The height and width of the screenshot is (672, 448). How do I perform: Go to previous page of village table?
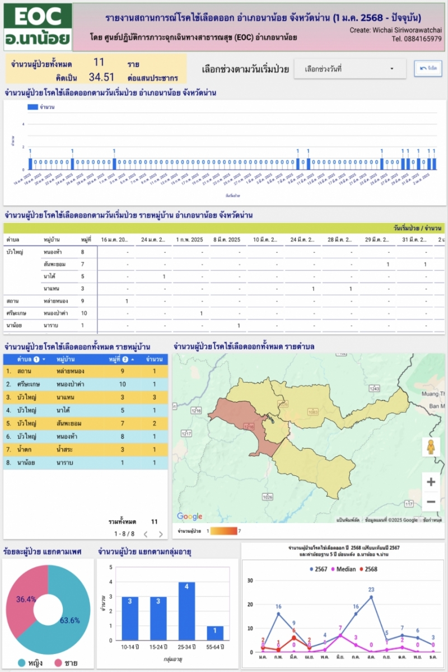click(146, 534)
